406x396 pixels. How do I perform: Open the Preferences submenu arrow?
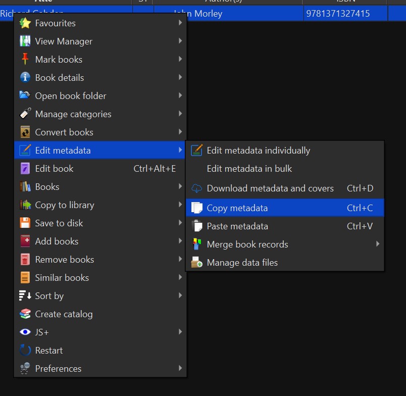click(180, 369)
